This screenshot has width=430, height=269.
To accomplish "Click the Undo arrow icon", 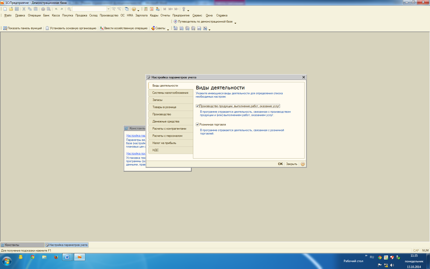I will pos(56,9).
